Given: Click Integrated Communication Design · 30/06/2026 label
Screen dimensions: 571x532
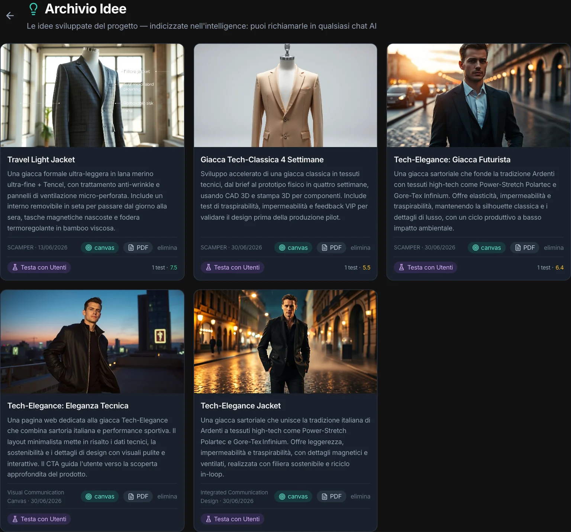Looking at the screenshot, I should pyautogui.click(x=234, y=497).
